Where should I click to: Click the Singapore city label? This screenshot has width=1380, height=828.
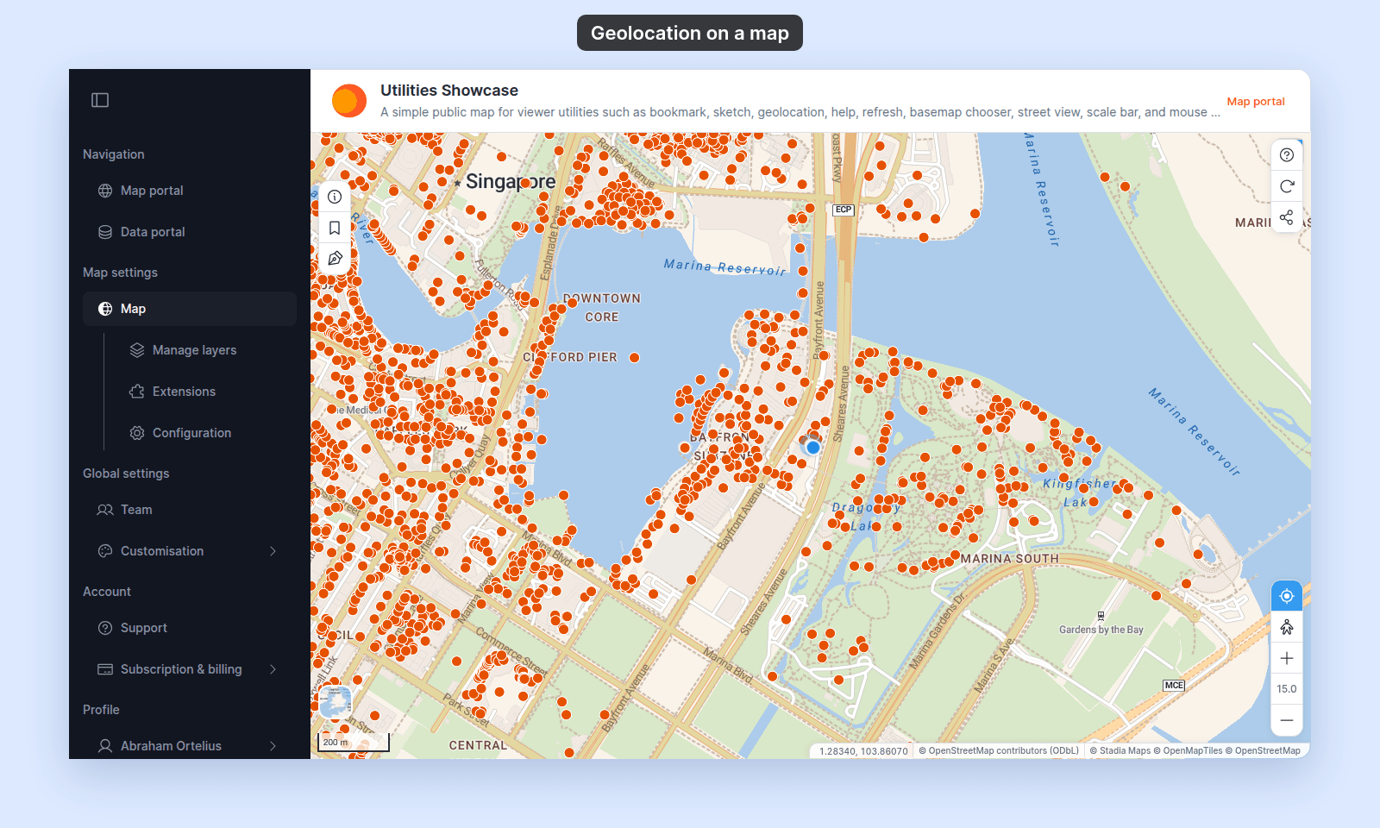point(511,182)
